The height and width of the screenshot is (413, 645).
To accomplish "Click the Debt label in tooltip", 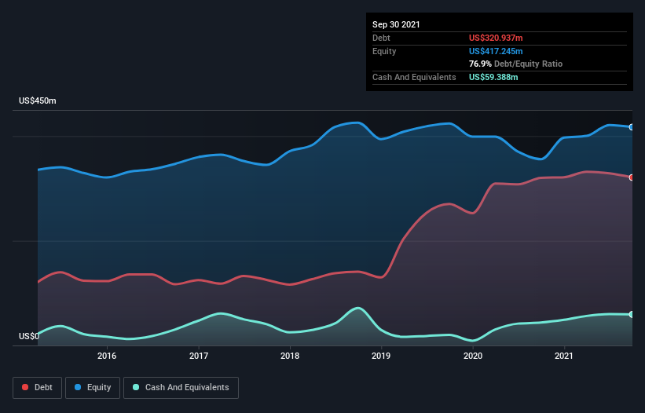I will [381, 38].
